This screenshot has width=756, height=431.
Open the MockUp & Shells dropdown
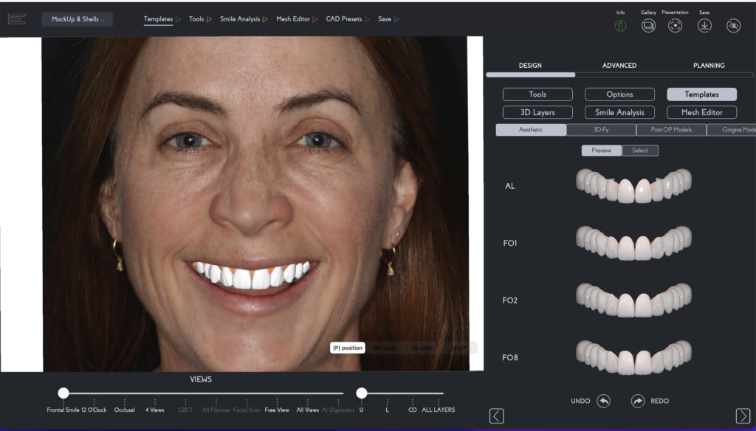tap(77, 19)
